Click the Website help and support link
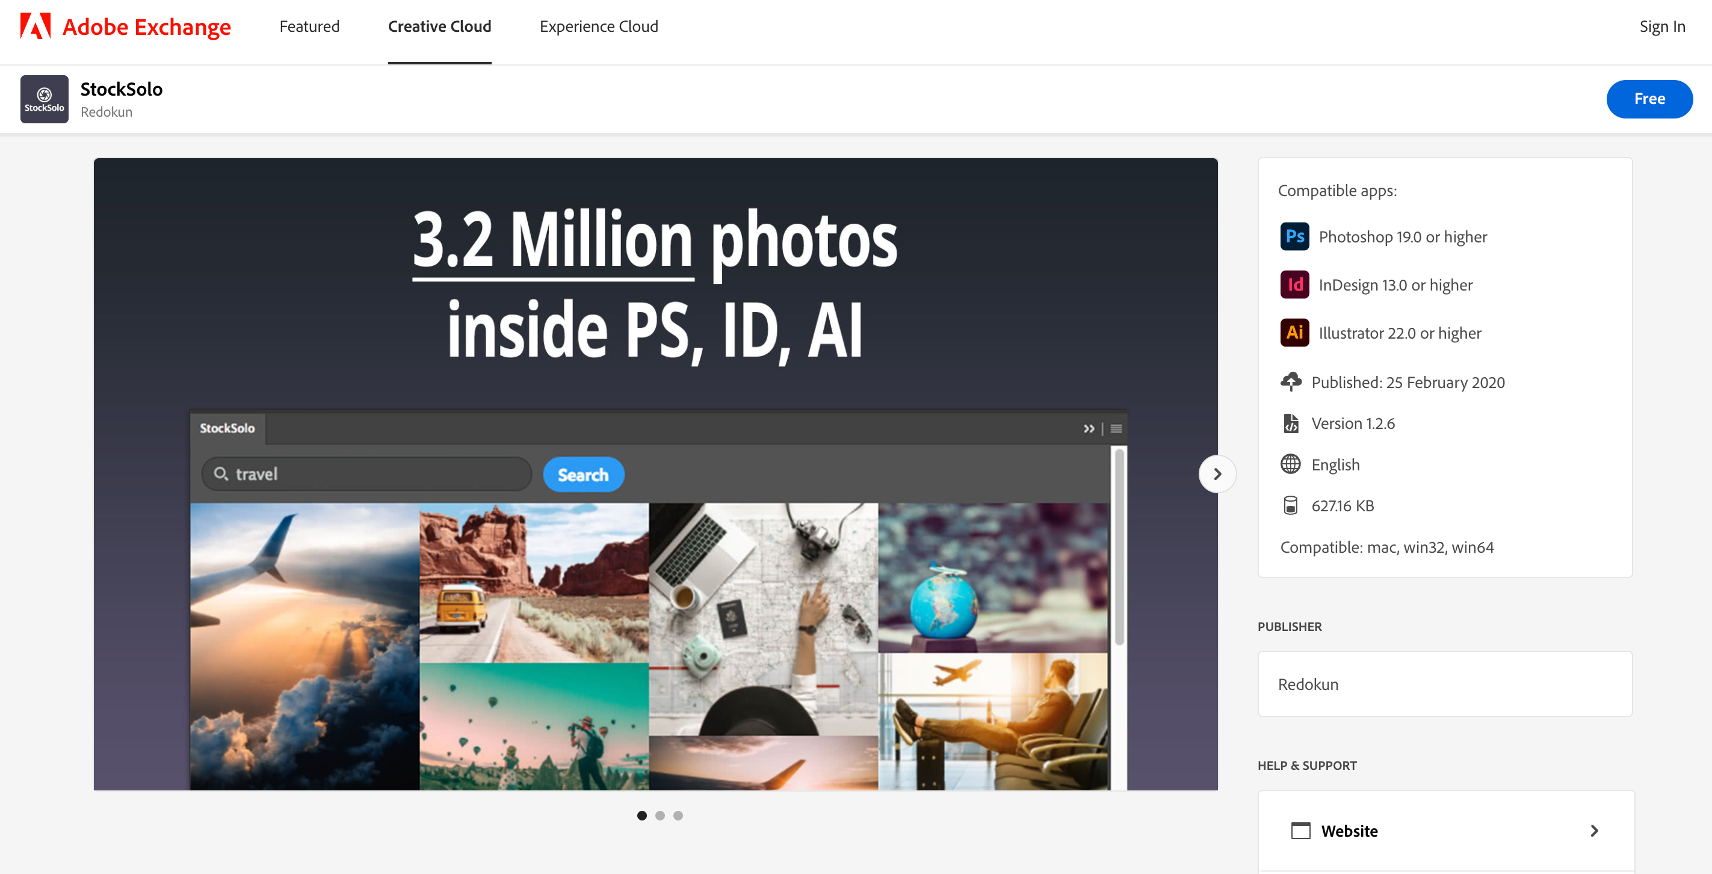This screenshot has height=874, width=1712. (x=1349, y=830)
